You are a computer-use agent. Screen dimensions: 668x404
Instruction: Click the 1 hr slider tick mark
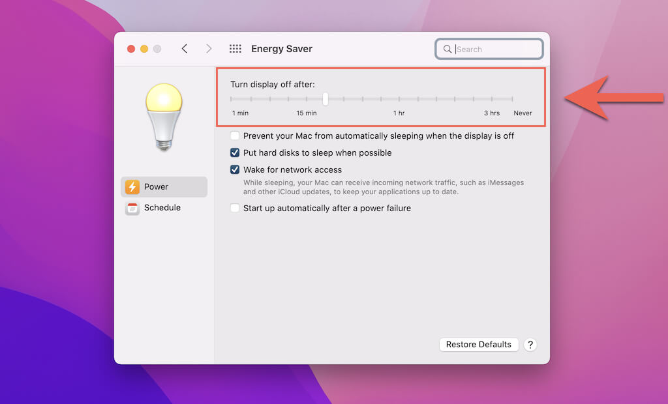tap(399, 99)
